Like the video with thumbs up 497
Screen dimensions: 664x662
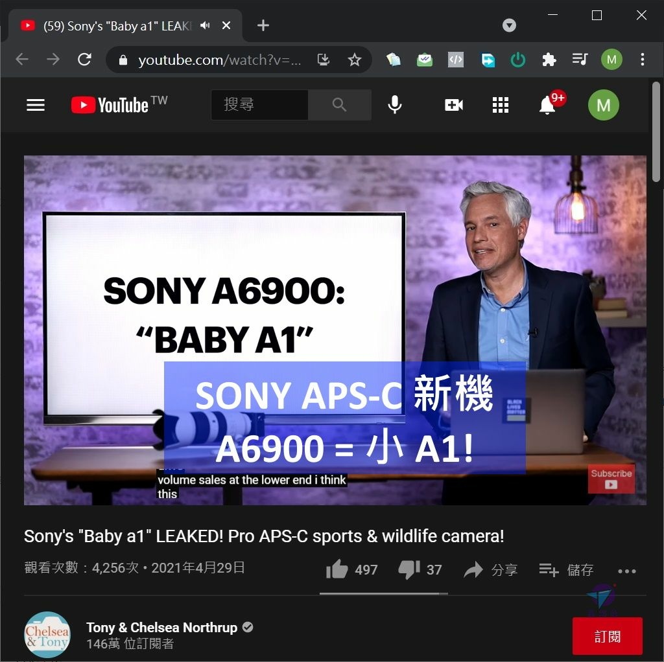(x=351, y=569)
